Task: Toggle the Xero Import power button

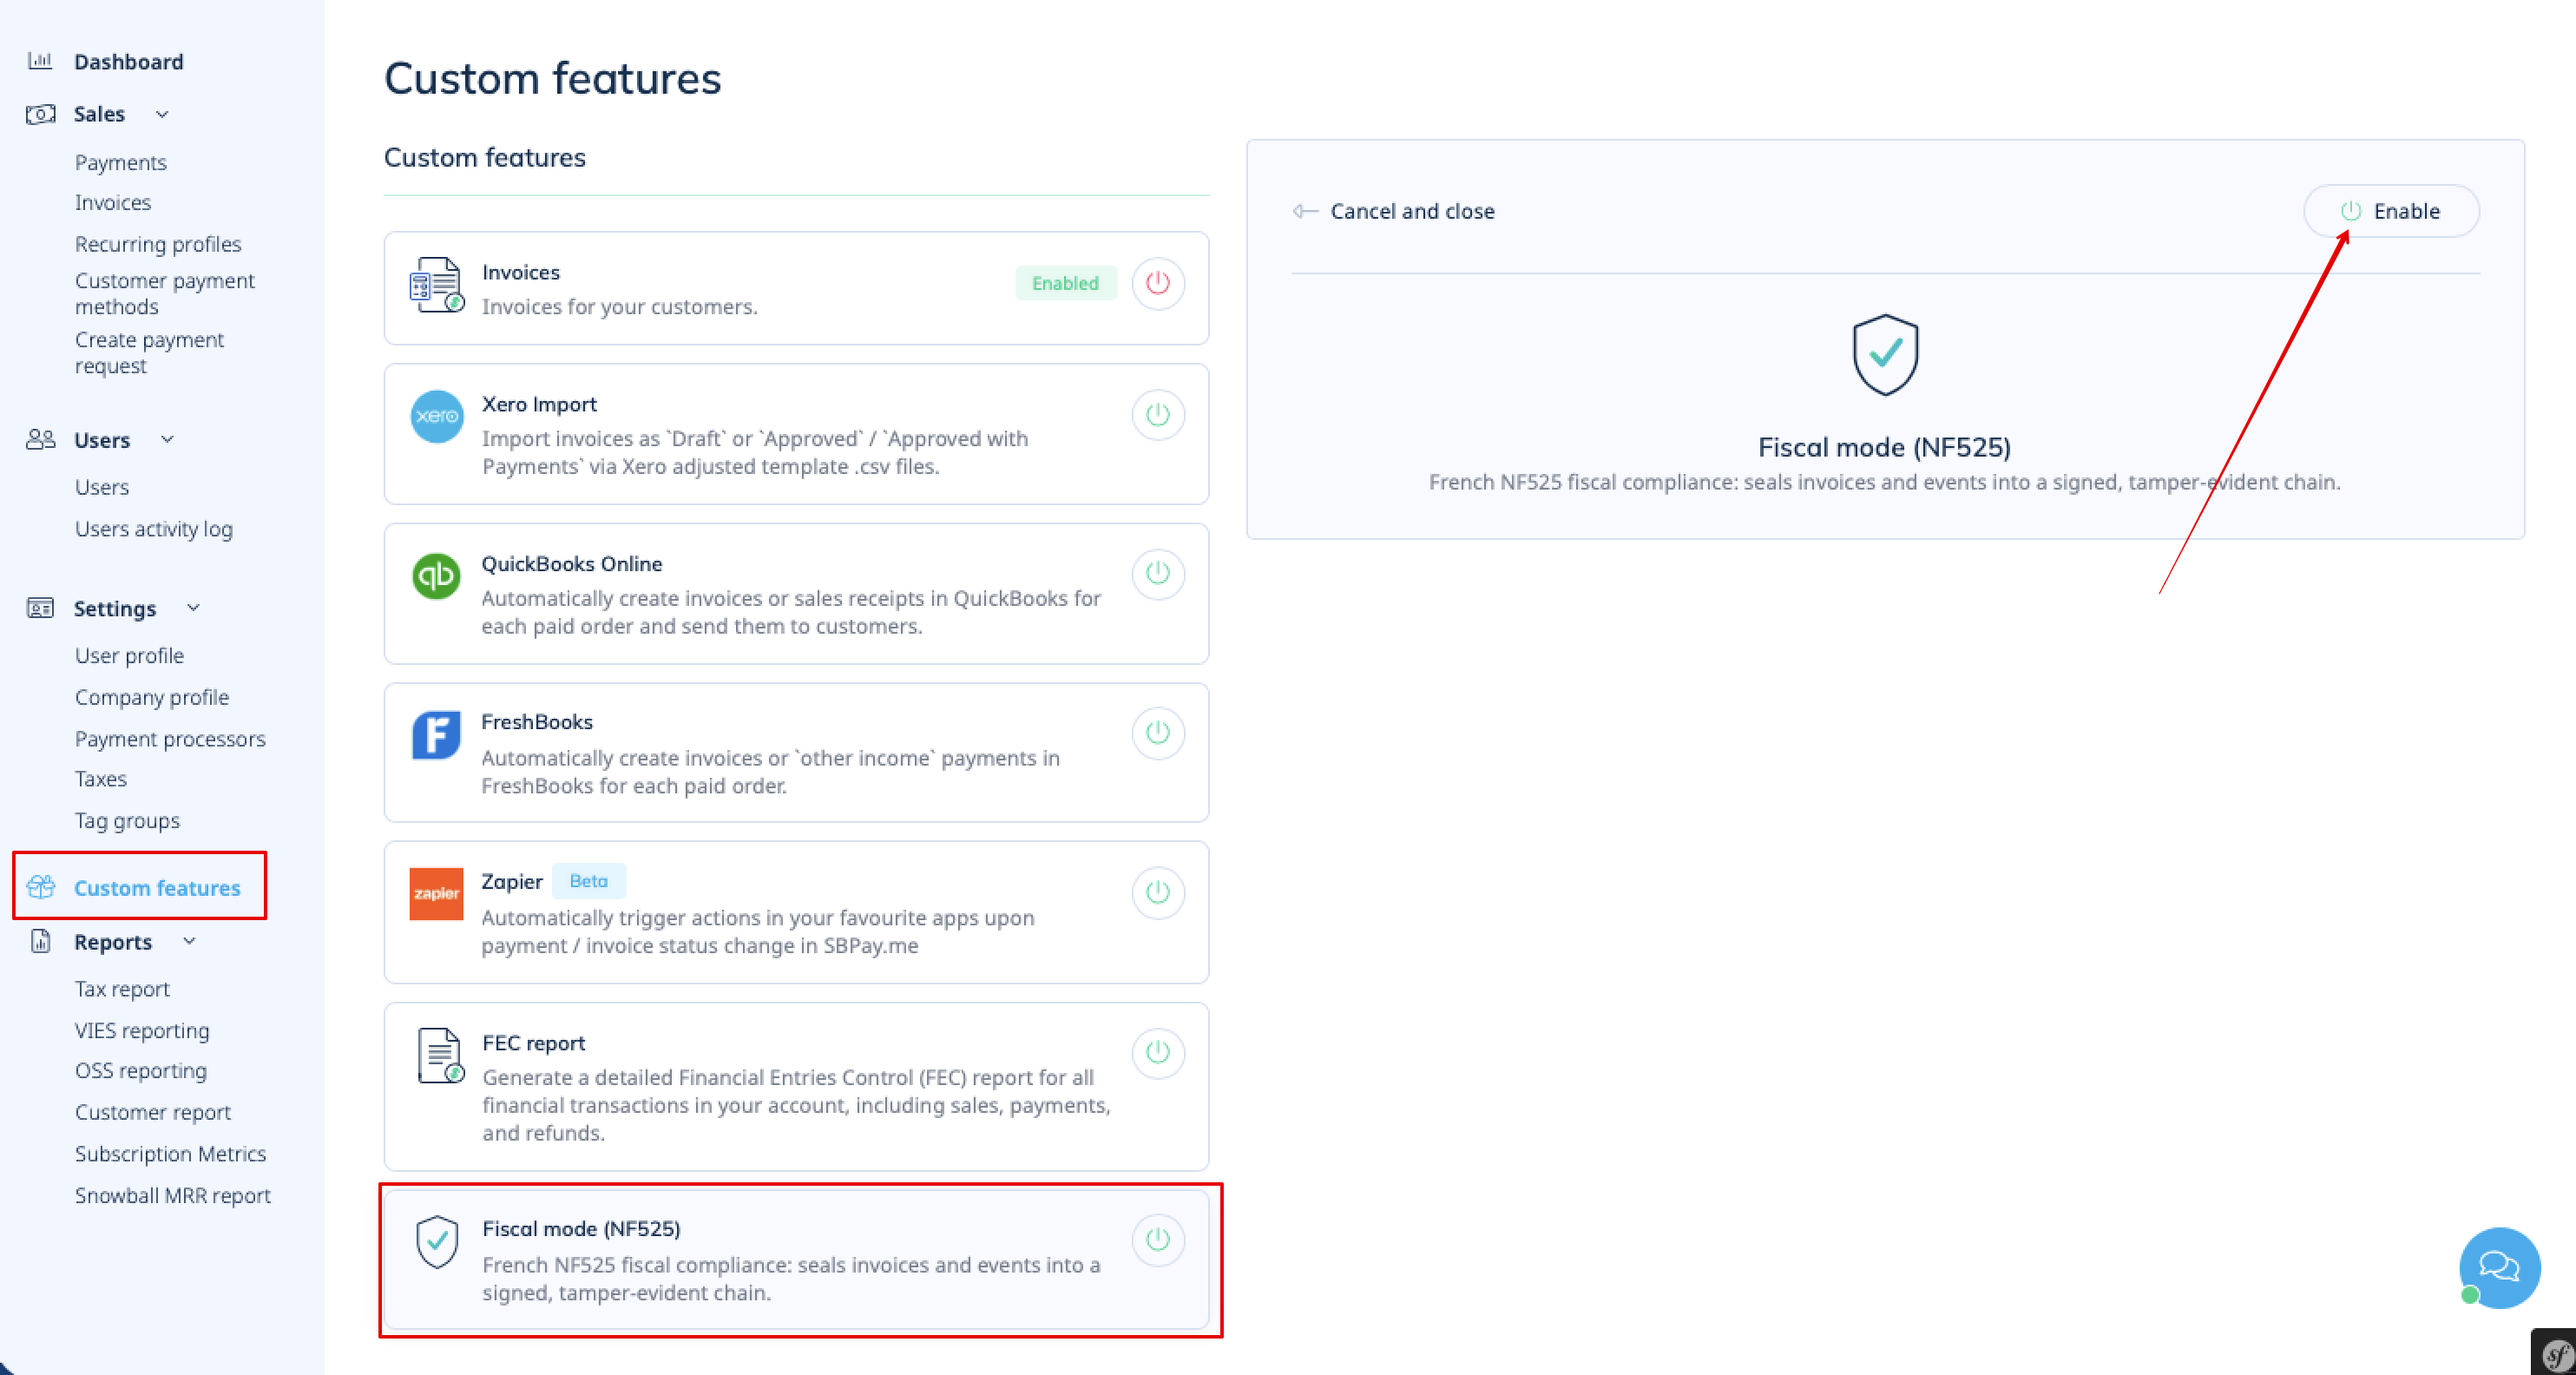Action: click(1158, 415)
